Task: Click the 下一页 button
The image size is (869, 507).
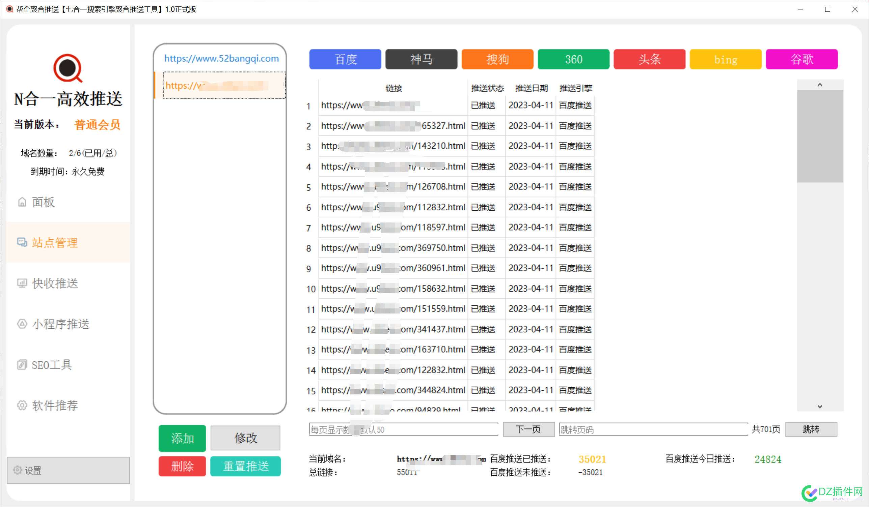Action: point(528,429)
